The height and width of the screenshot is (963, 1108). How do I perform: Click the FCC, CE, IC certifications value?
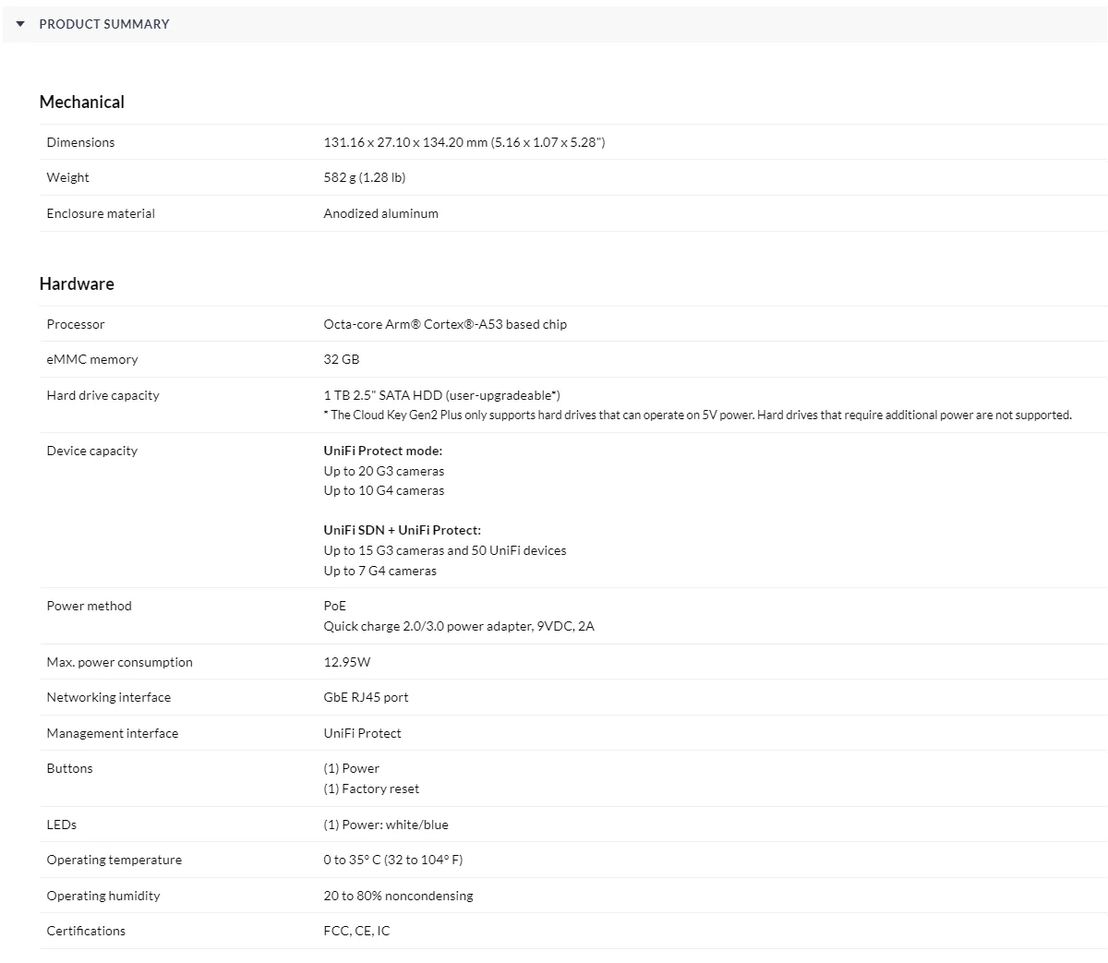point(356,931)
